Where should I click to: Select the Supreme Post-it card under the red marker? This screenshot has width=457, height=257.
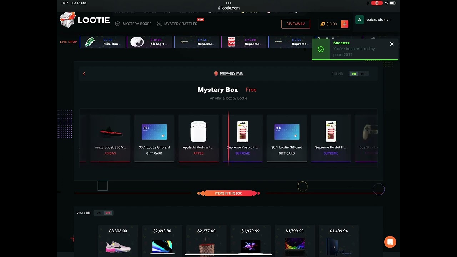pyautogui.click(x=242, y=138)
